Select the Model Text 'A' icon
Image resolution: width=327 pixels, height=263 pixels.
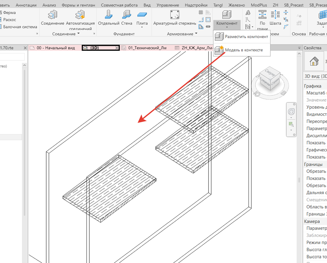click(x=248, y=13)
